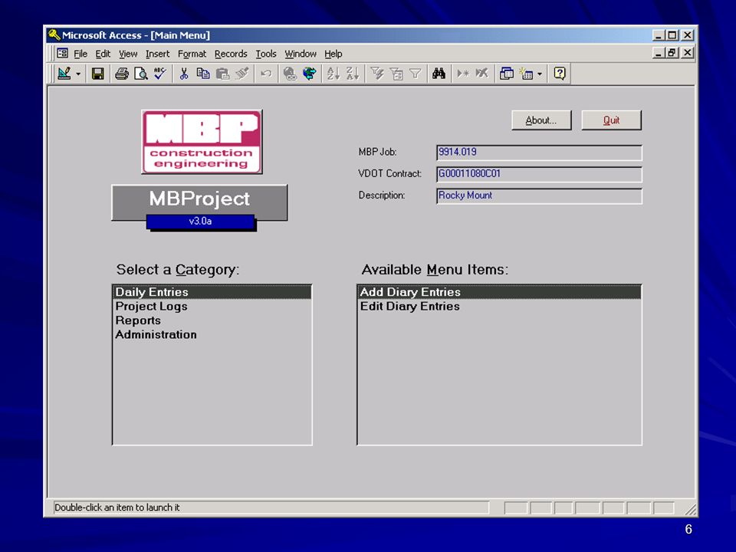The width and height of the screenshot is (736, 552).
Task: Click the Save floppy disk icon
Action: (x=97, y=74)
